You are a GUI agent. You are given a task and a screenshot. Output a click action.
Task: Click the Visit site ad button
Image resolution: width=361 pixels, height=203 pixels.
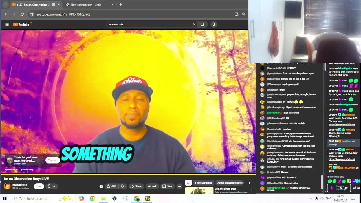52,160
